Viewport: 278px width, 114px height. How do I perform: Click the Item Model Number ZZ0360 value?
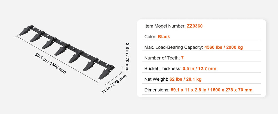[195, 26]
